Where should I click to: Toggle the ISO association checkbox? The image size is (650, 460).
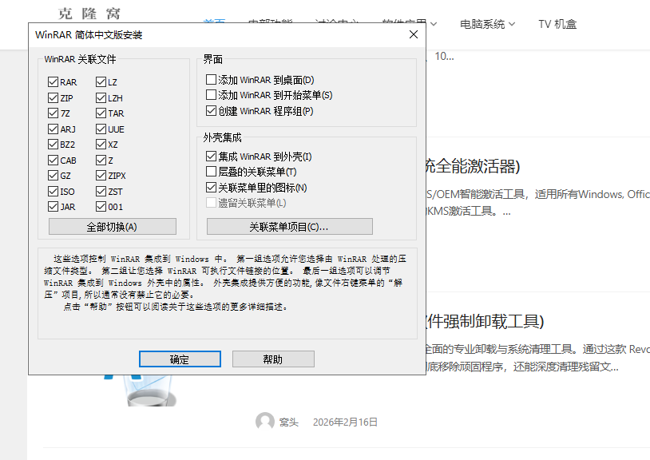[53, 191]
